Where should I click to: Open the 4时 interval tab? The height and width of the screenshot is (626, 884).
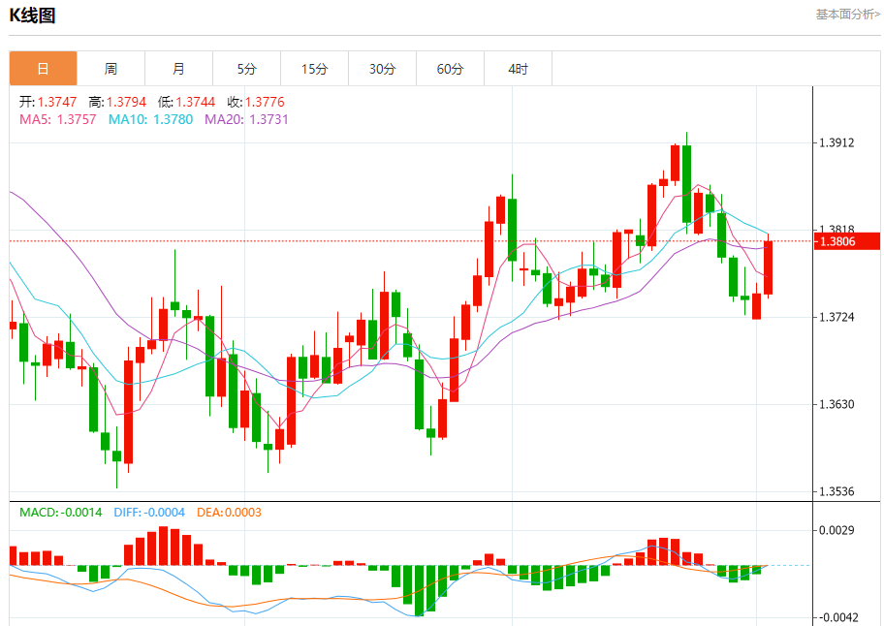click(x=519, y=69)
